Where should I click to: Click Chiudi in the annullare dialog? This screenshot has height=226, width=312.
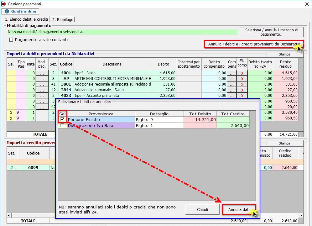click(x=202, y=209)
